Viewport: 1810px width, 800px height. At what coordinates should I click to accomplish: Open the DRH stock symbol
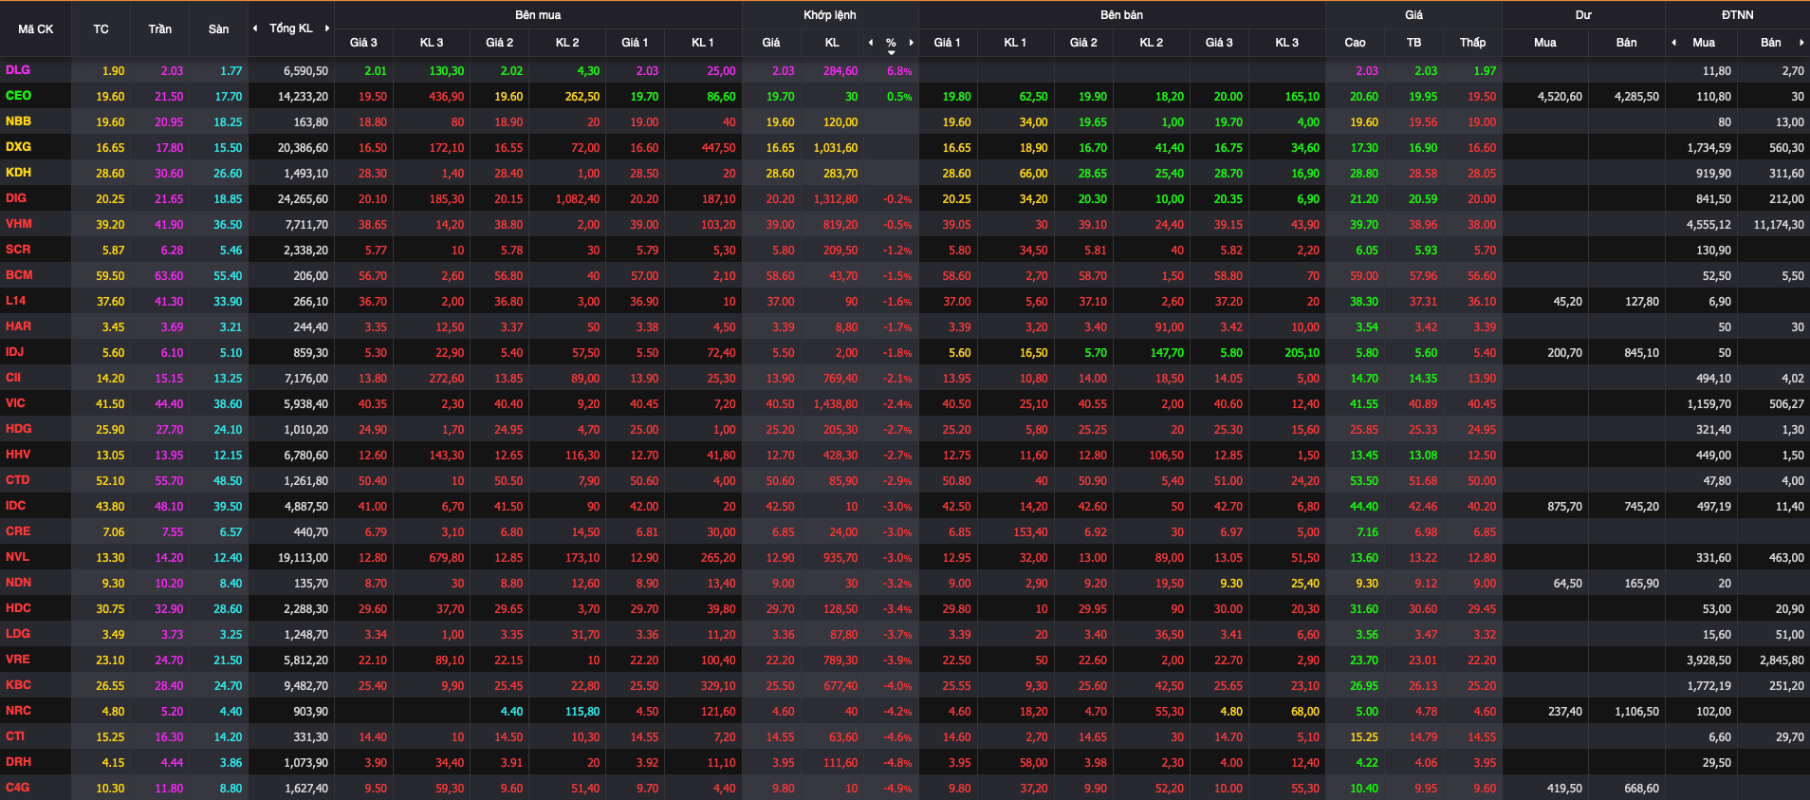tap(18, 762)
